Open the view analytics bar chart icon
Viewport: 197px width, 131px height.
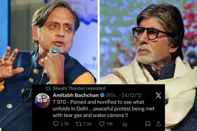(x=125, y=124)
